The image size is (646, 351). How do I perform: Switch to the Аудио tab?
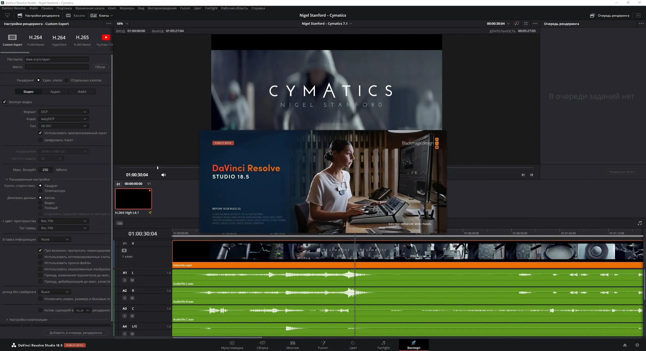click(55, 92)
